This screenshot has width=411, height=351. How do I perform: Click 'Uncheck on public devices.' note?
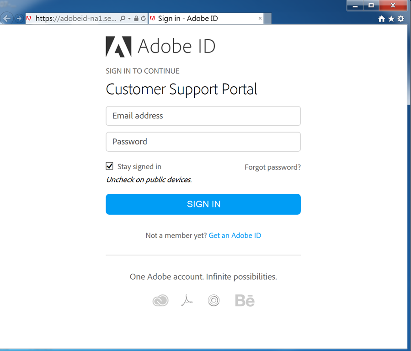pyautogui.click(x=149, y=180)
